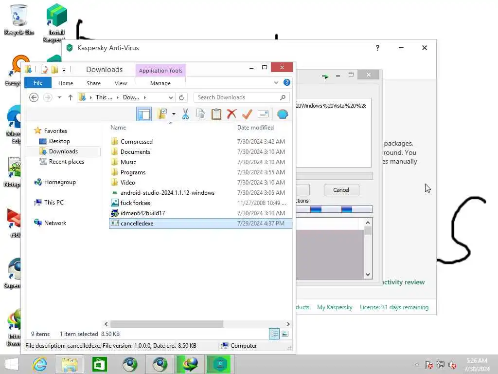This screenshot has height=374, width=498.
Task: Open Windows Store from taskbar
Action: [x=99, y=364]
